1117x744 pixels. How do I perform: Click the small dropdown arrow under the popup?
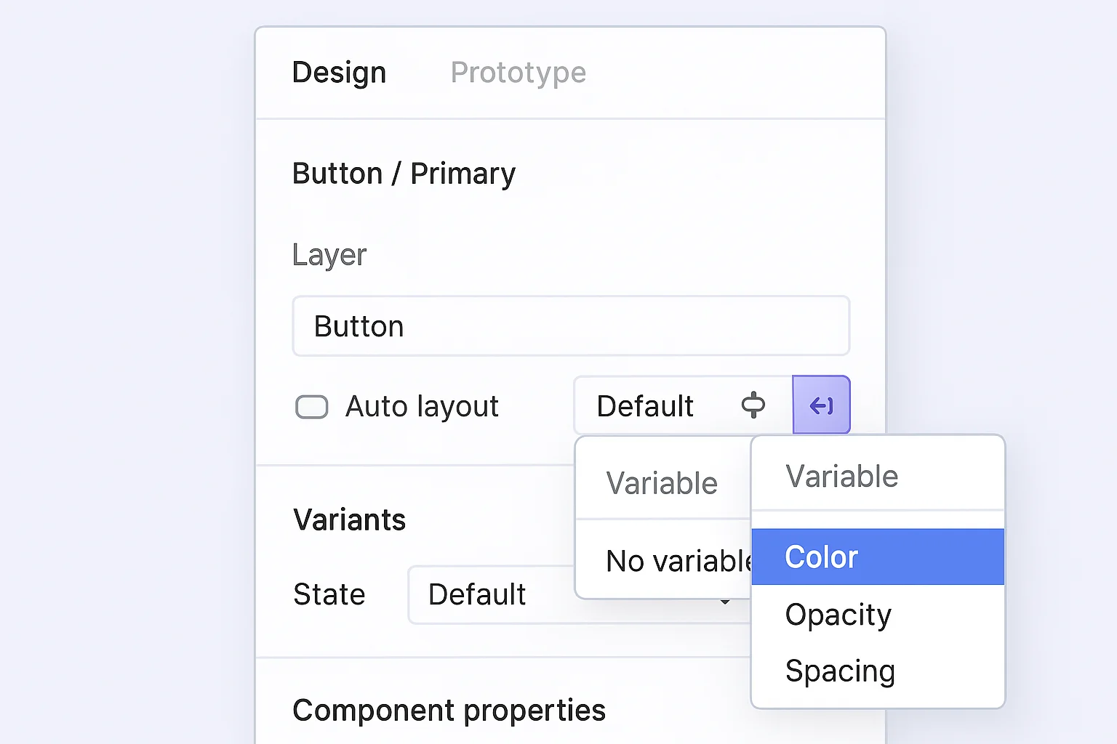pyautogui.click(x=725, y=602)
